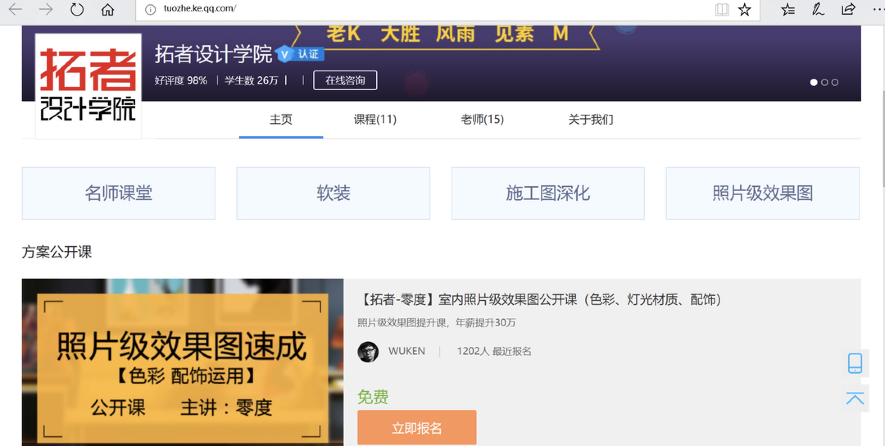The height and width of the screenshot is (446, 885).
Task: Open the 名师课堂 category
Action: (x=118, y=193)
